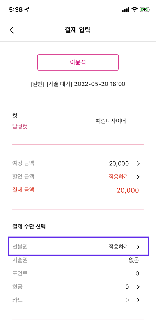Open the 할인 금액 chevron arrow
156x323 pixels.
[138, 177]
